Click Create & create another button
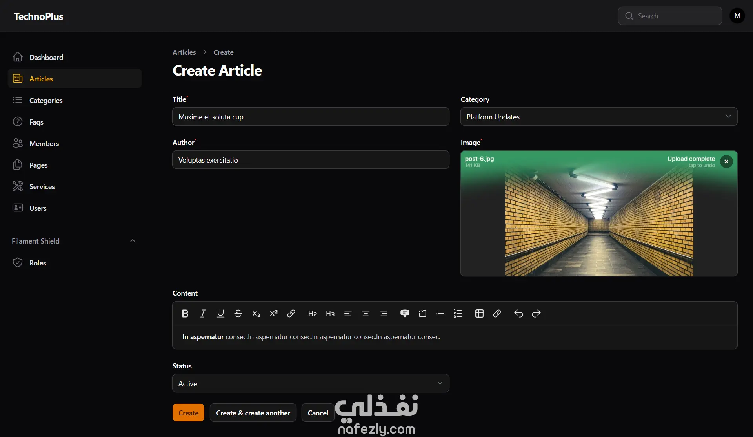 253,413
